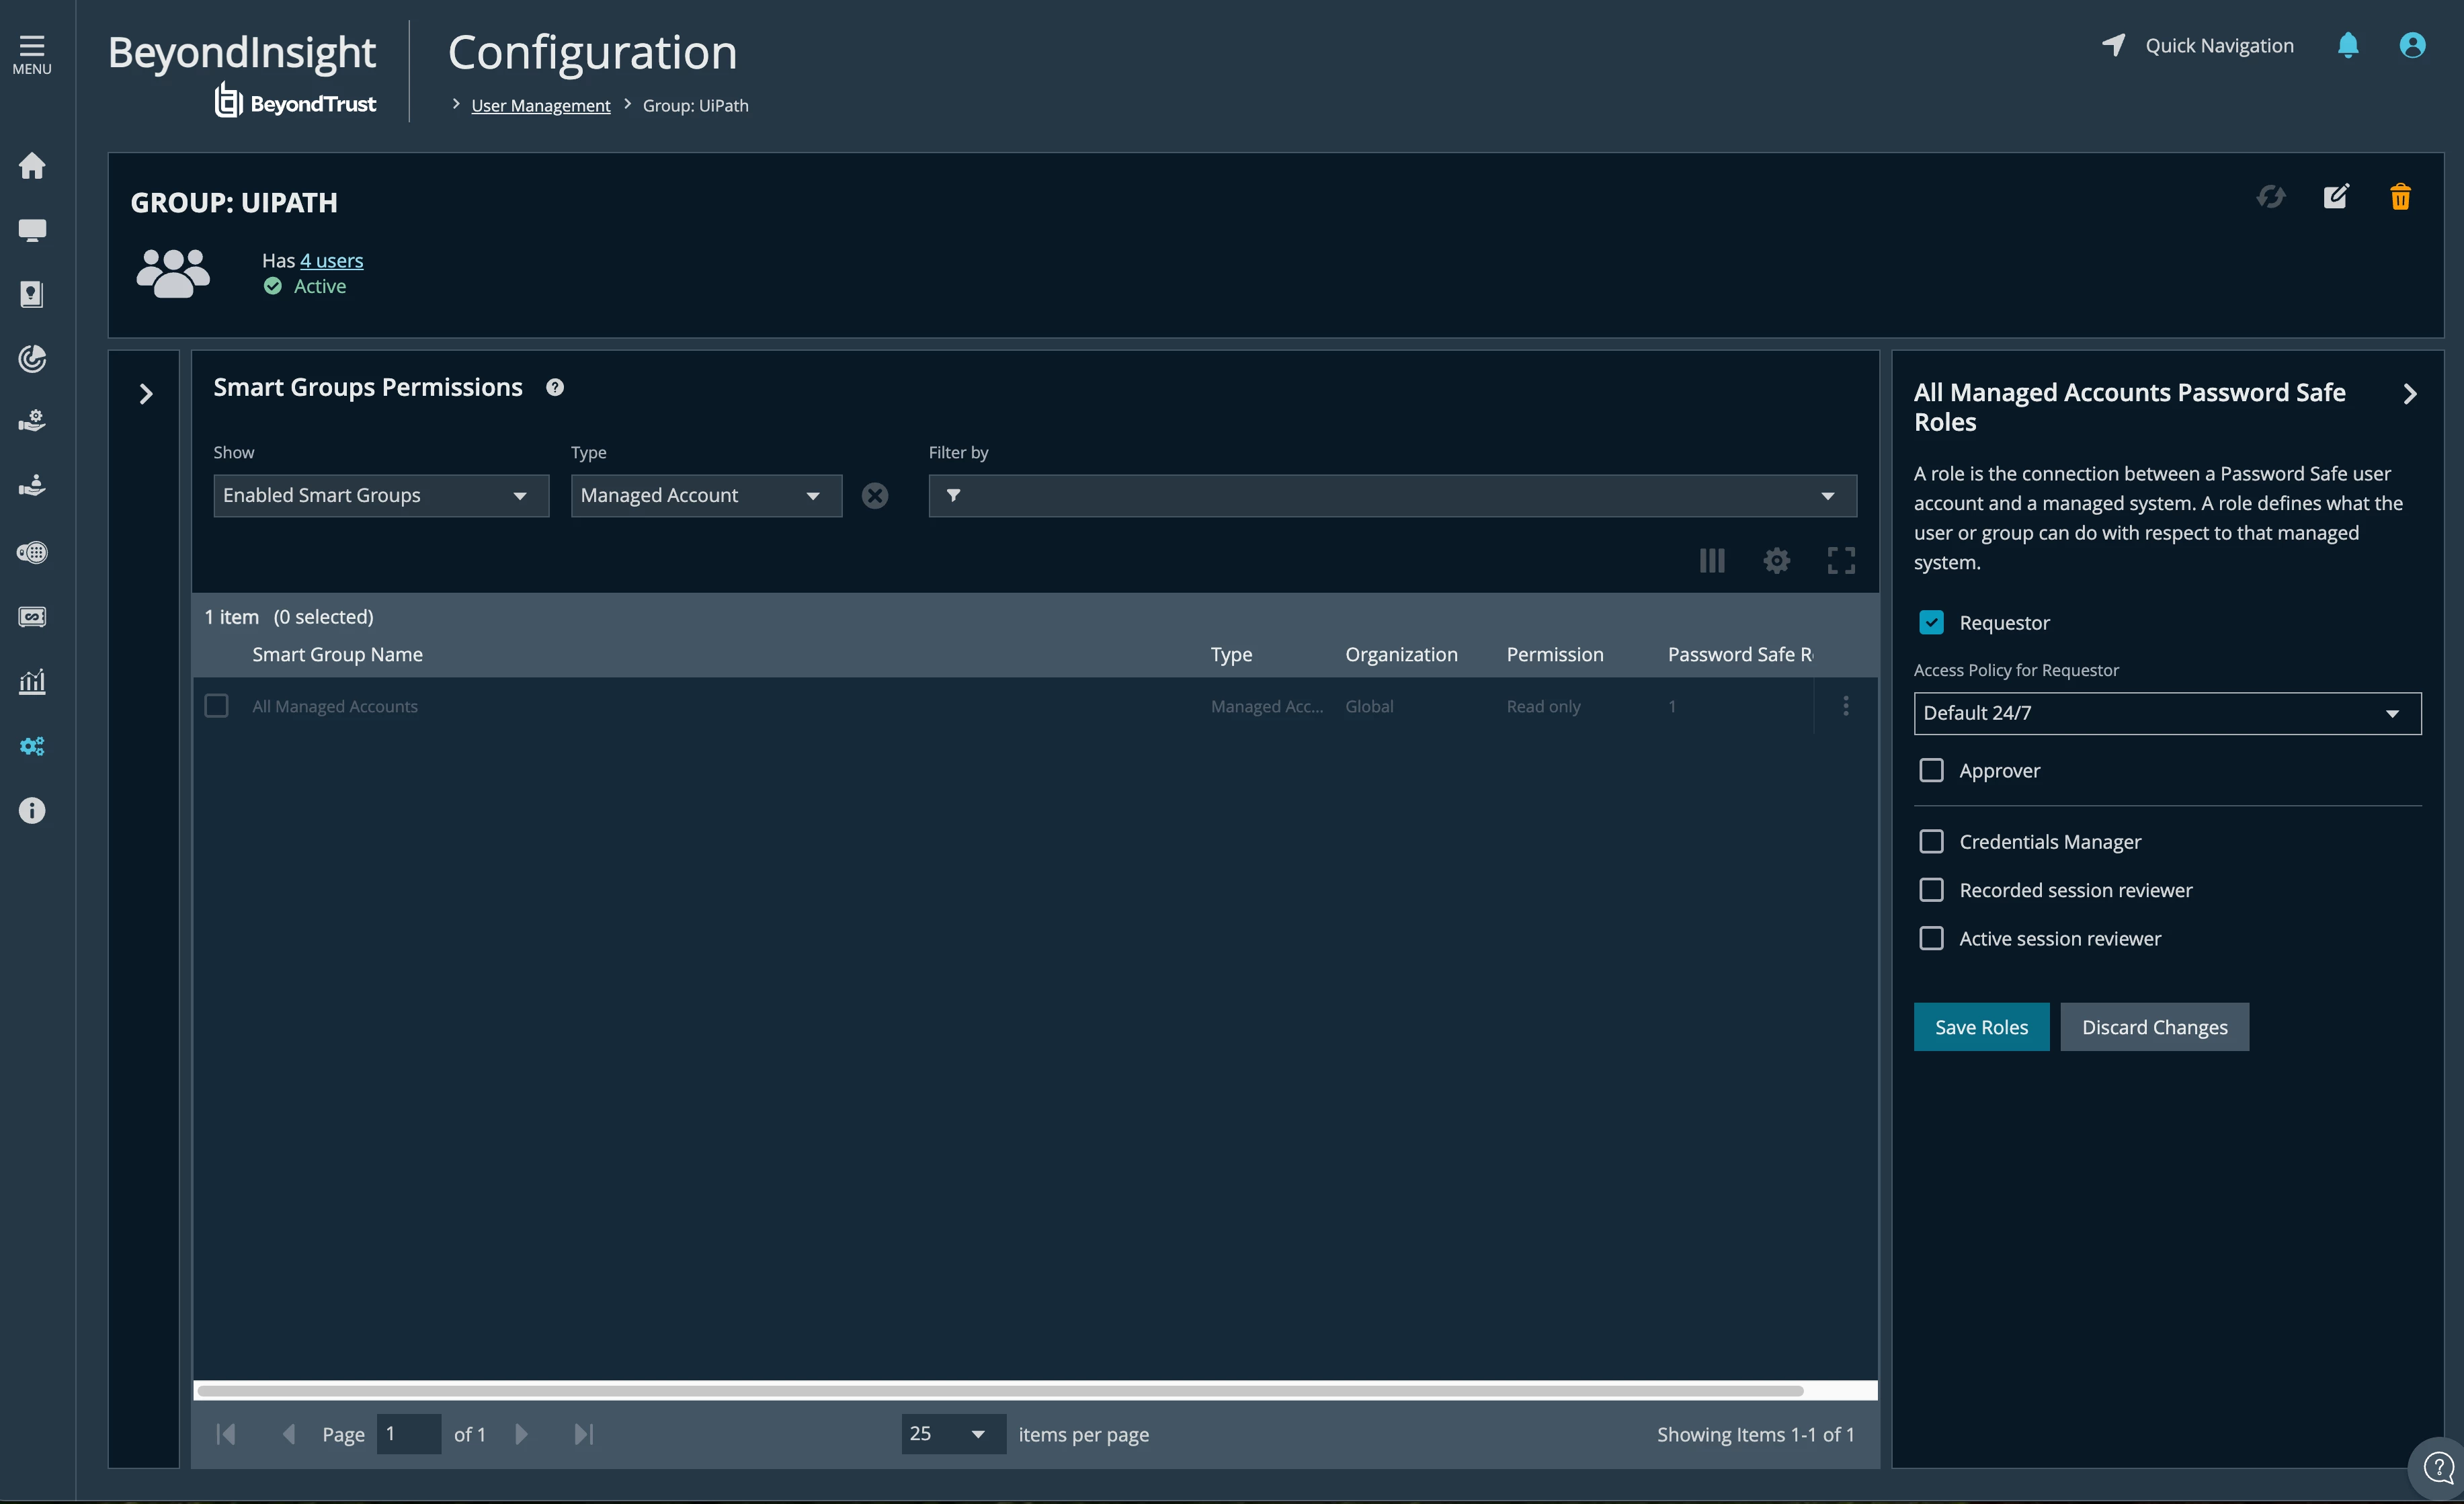This screenshot has width=2464, height=1504.
Task: Click the BeyondTrust logo
Action: click(x=296, y=102)
